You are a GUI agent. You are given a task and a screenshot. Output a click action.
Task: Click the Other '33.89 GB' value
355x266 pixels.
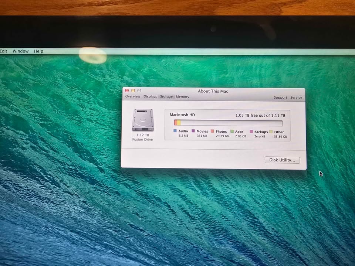click(280, 136)
